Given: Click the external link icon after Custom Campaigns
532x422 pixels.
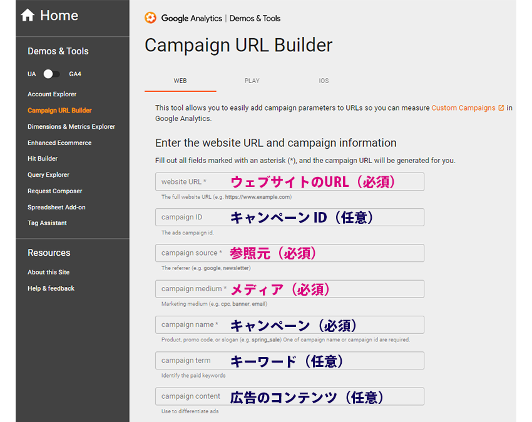Looking at the screenshot, I should click(501, 108).
